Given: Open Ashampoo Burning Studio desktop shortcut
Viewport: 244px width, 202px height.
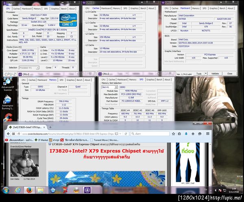Looking at the screenshot, I should pyautogui.click(x=8, y=103).
